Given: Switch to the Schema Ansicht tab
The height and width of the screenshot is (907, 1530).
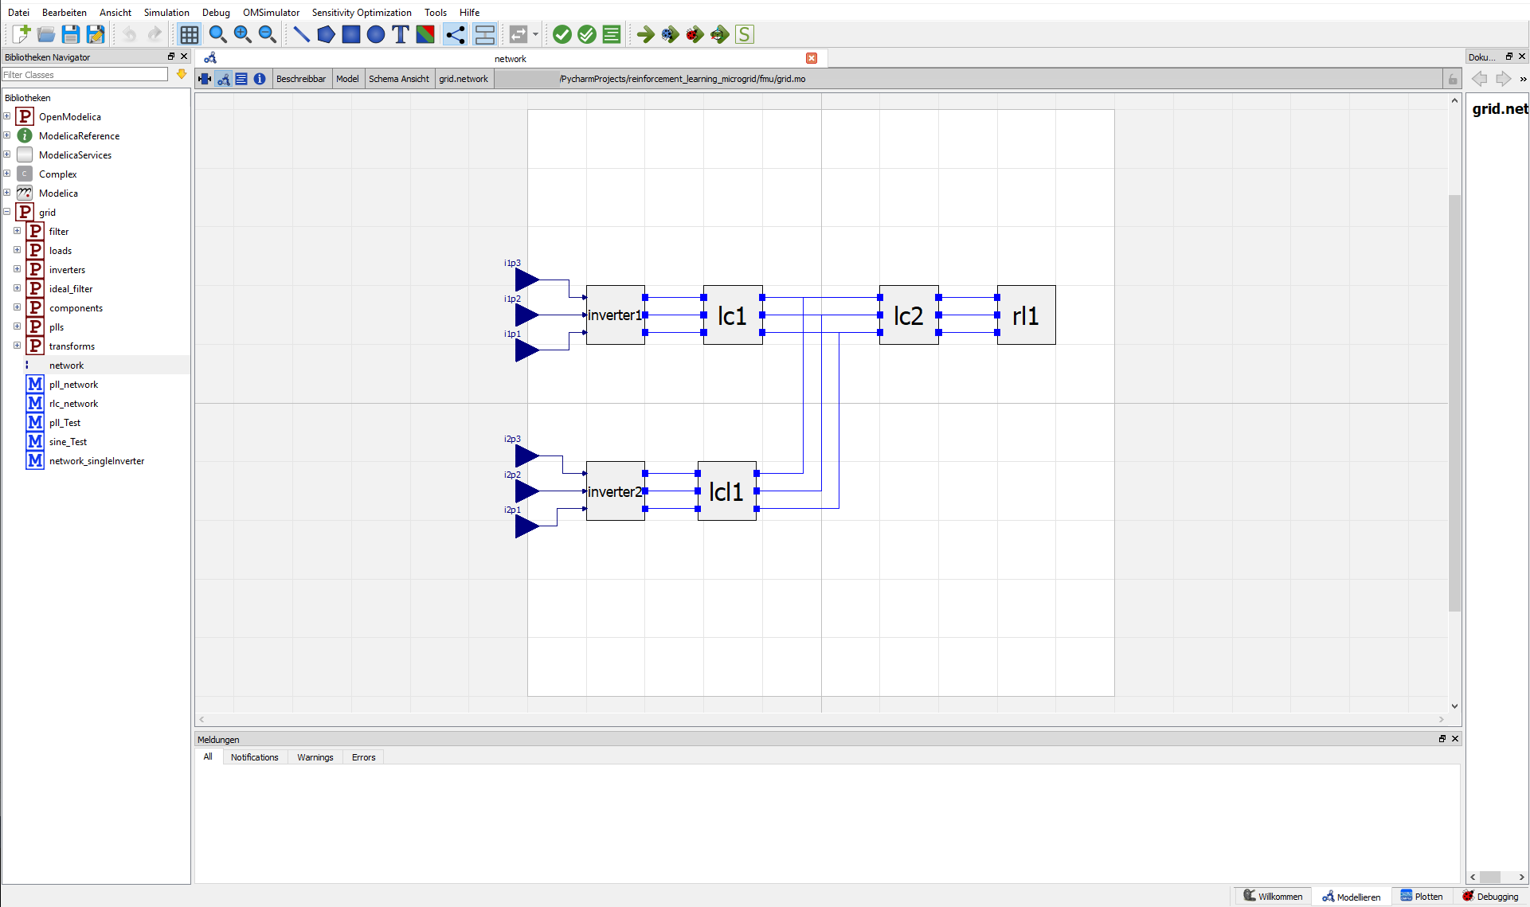Looking at the screenshot, I should tap(397, 78).
